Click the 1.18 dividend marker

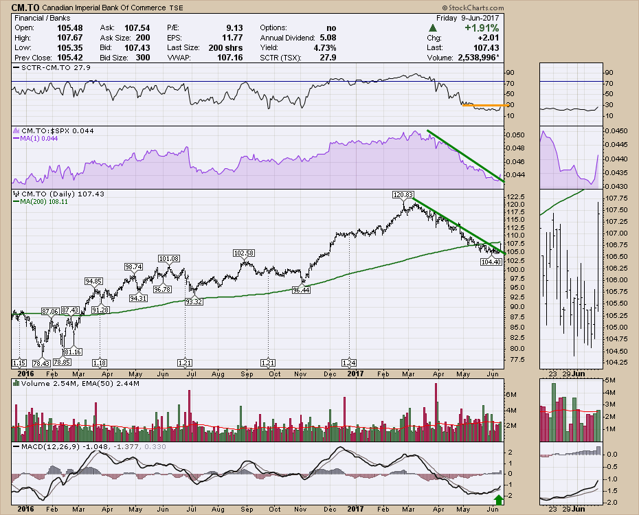click(x=100, y=363)
